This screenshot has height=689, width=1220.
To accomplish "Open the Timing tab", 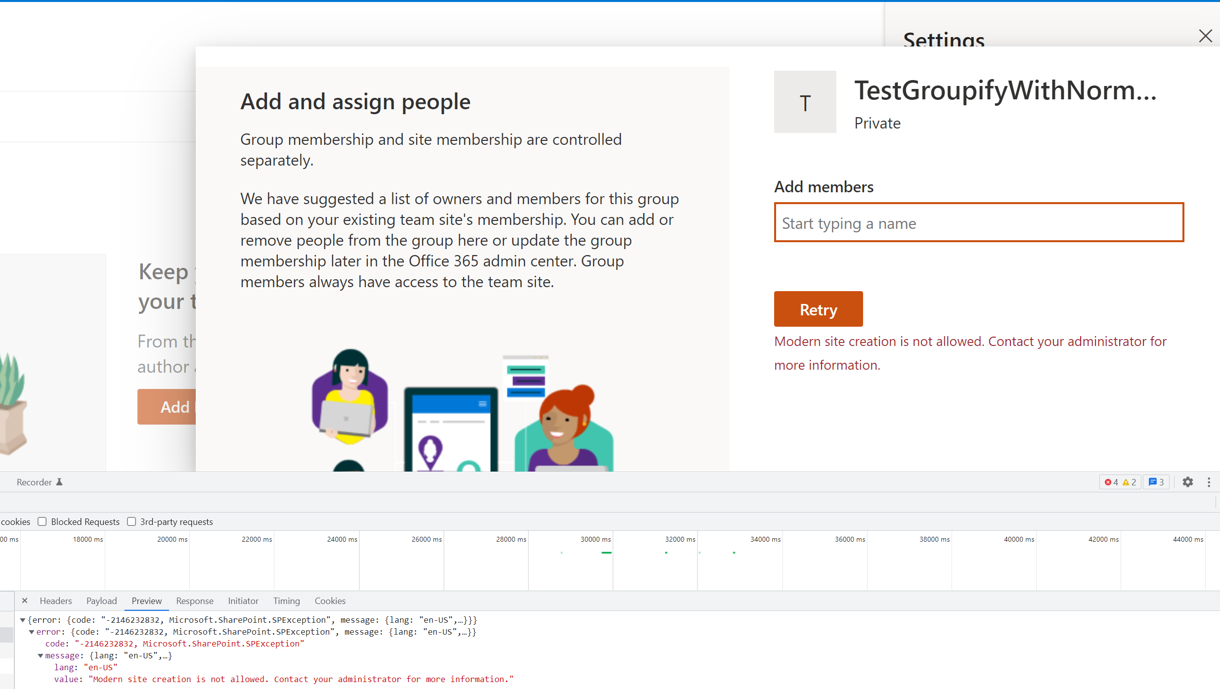I will pyautogui.click(x=287, y=601).
